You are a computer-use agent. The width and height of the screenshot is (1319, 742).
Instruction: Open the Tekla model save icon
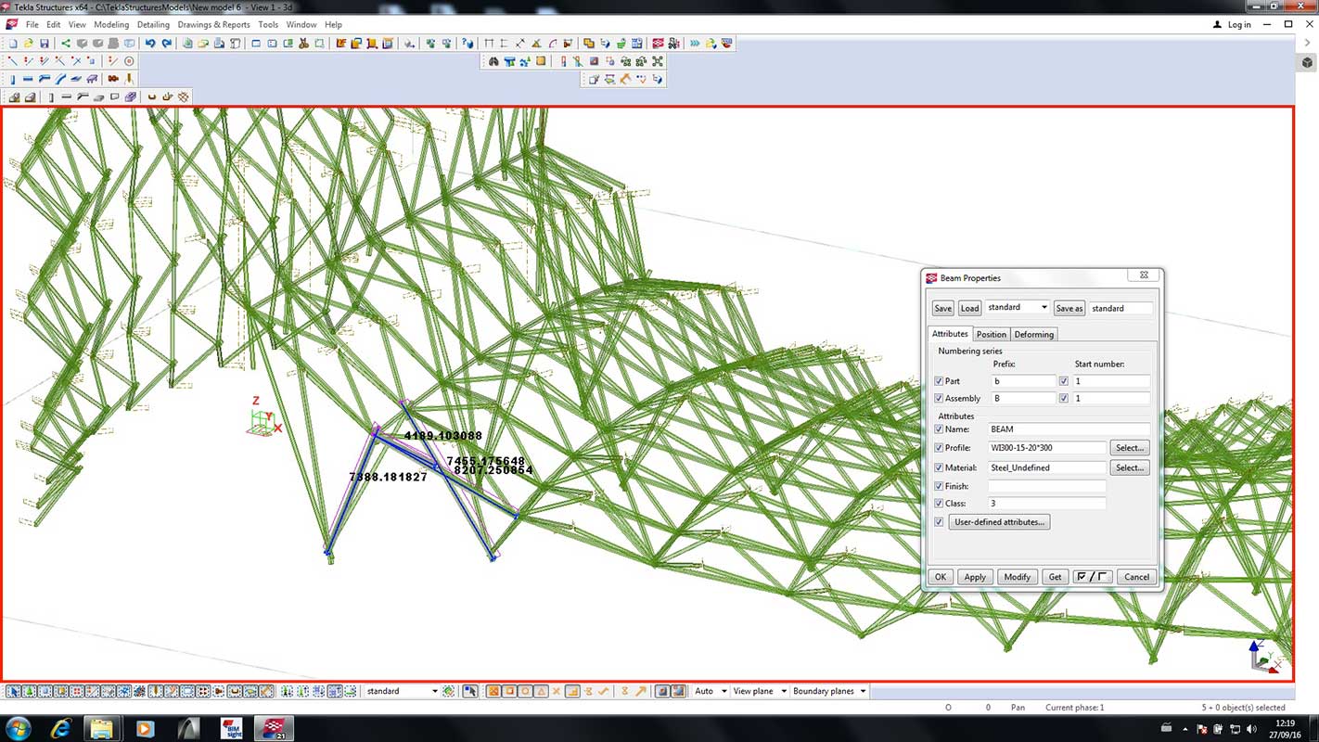pos(45,42)
